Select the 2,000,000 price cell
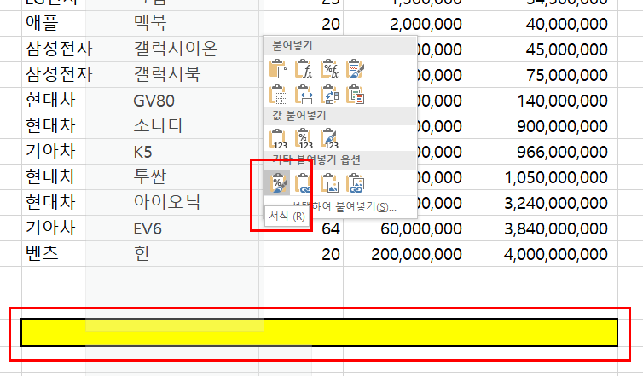Image resolution: width=643 pixels, height=376 pixels. (408, 23)
